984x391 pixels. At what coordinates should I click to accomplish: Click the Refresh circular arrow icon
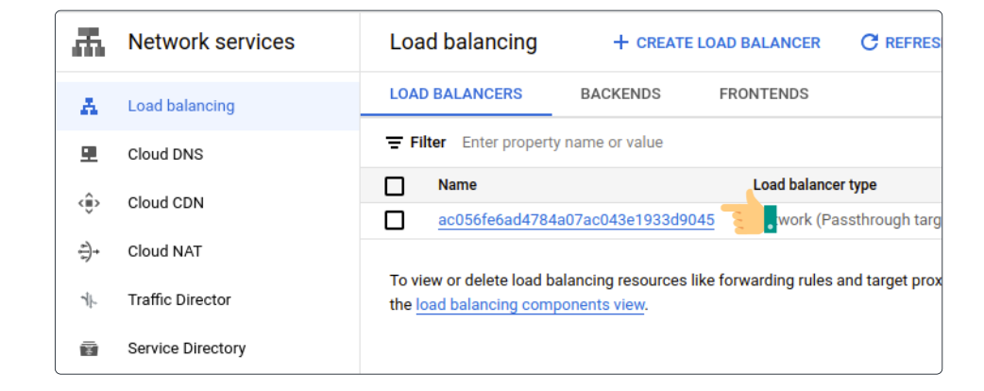point(869,42)
